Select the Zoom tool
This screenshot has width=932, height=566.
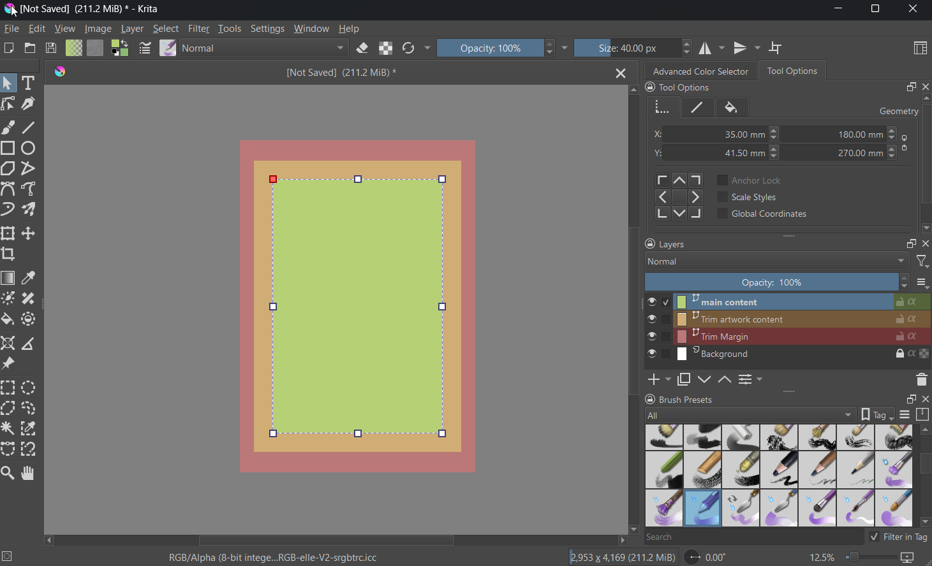pyautogui.click(x=8, y=473)
